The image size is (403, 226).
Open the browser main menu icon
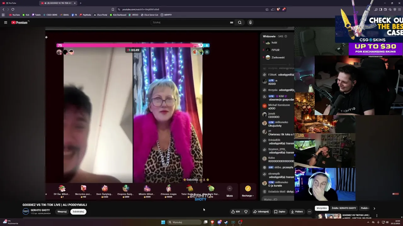tap(400, 9)
